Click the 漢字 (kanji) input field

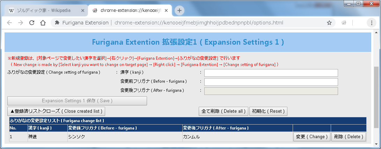pyautogui.click(x=271, y=73)
